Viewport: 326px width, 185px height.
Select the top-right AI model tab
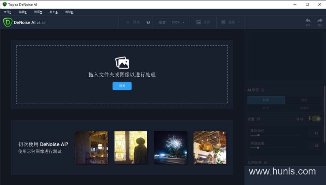tap(304, 100)
